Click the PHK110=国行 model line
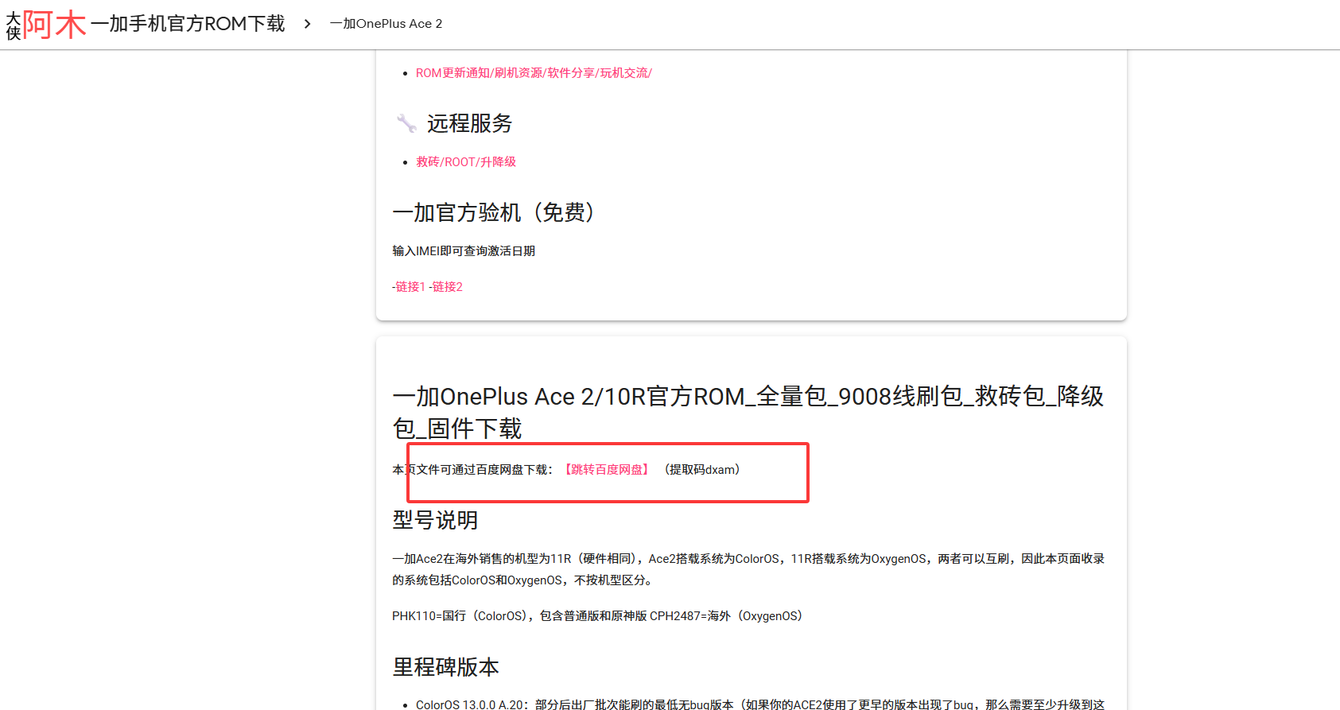Screen dimensions: 1340x710 (596, 616)
